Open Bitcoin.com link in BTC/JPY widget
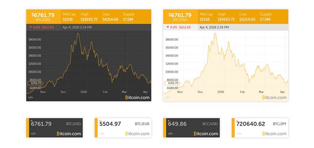 pos(274,134)
